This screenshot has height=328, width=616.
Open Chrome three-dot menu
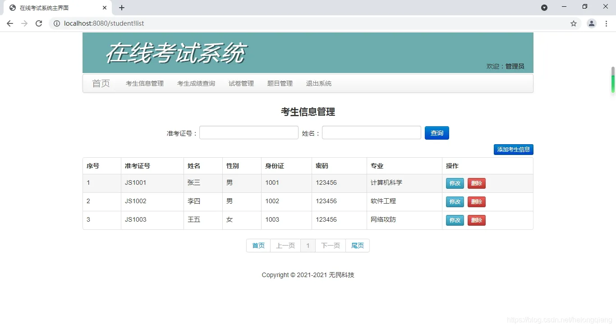tap(606, 23)
